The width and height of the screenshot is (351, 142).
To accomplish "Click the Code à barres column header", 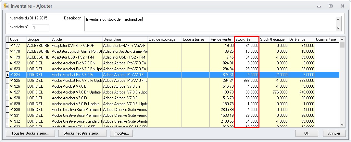I will point(196,39).
